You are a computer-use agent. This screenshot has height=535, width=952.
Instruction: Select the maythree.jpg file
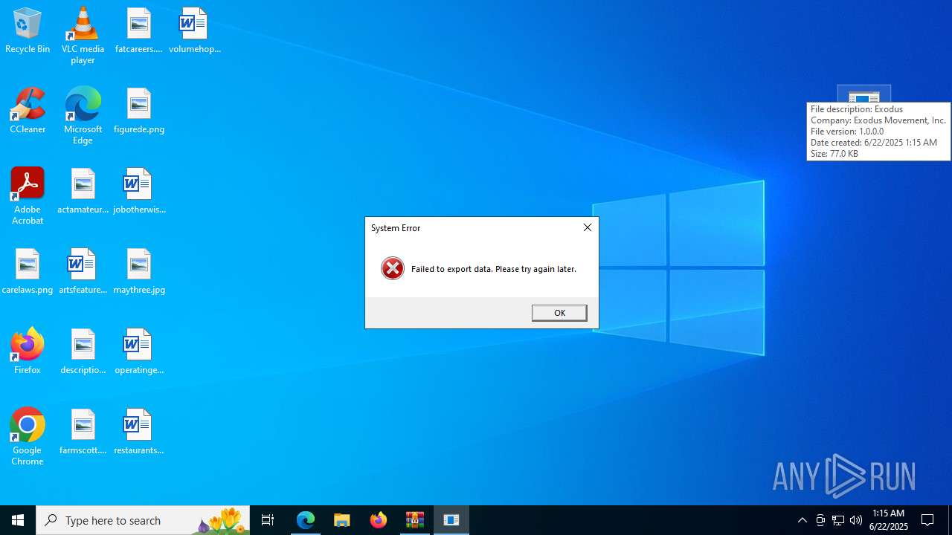(139, 272)
